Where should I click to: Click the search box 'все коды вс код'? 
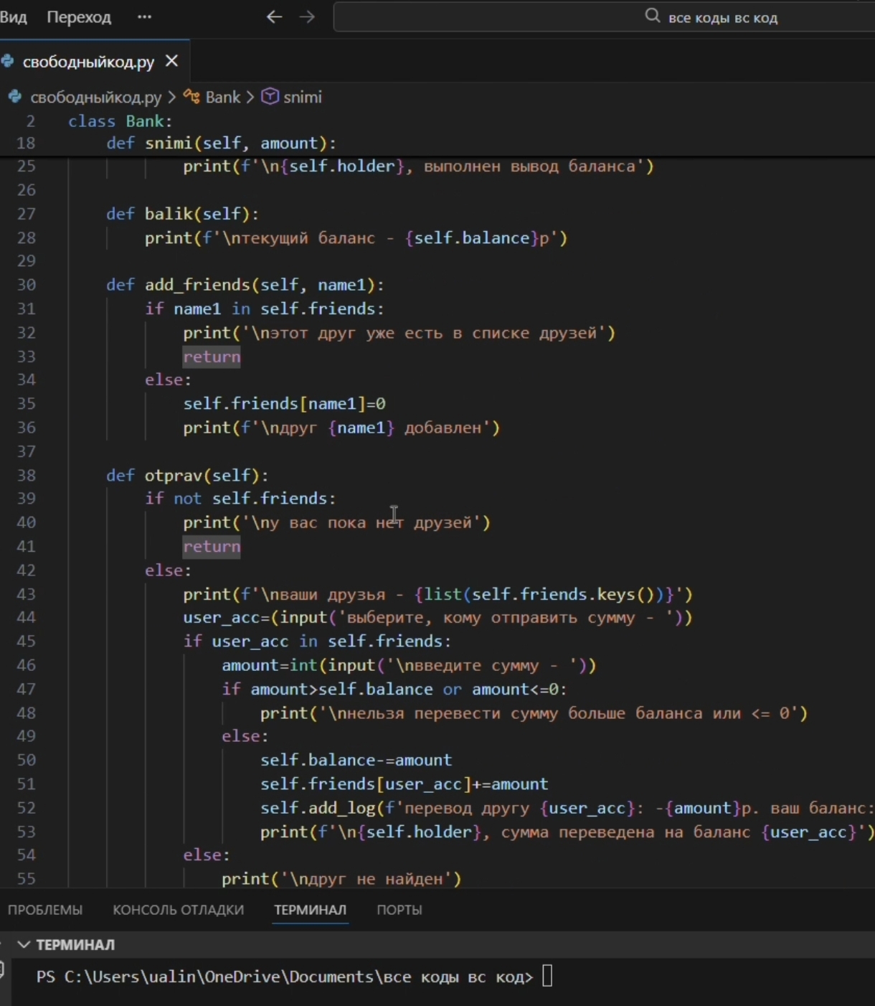722,17
